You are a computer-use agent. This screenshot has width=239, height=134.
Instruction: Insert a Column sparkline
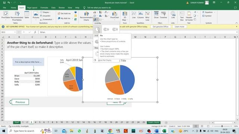[x=140, y=15]
